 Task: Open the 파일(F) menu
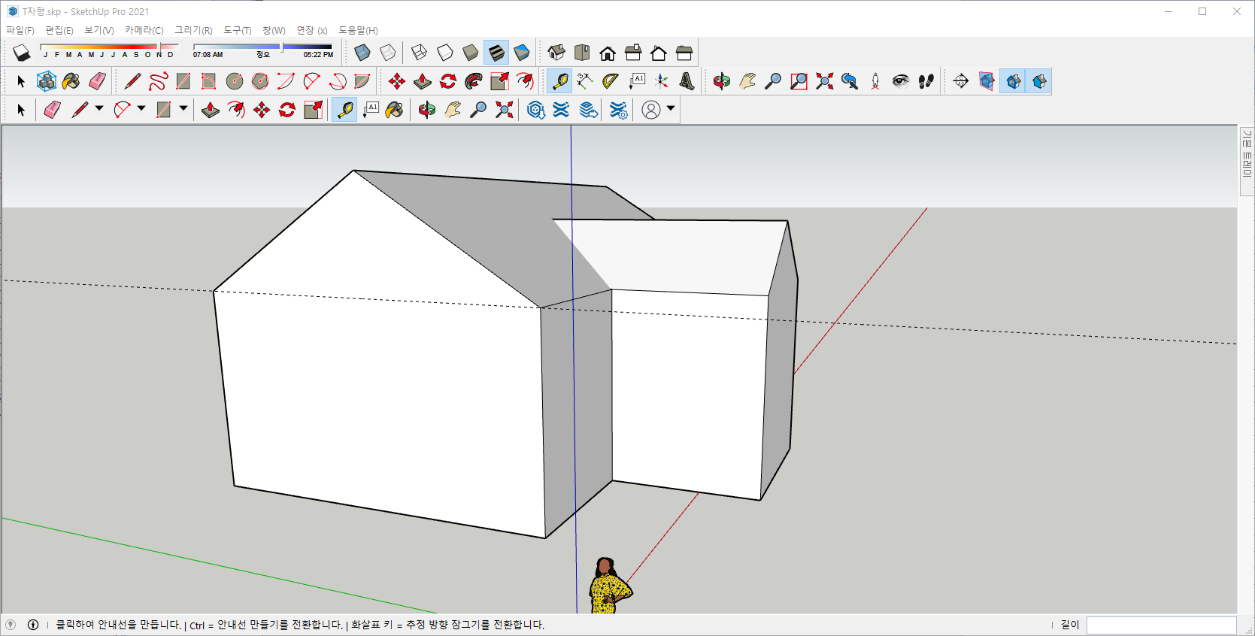pos(20,30)
